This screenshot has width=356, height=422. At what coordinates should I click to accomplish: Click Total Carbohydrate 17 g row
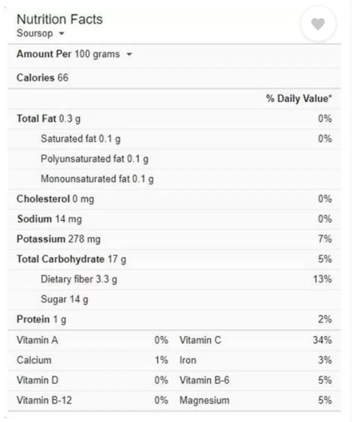point(174,259)
